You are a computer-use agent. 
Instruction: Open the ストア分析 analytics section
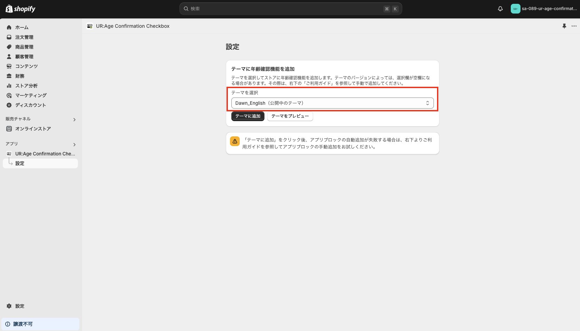27,86
